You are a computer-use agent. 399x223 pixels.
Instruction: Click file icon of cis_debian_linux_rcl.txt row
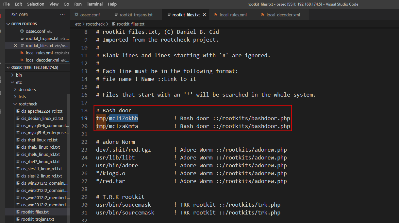pyautogui.click(x=18, y=119)
